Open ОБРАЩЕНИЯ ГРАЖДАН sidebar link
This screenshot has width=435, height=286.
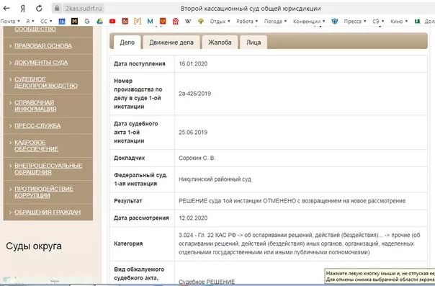tap(48, 213)
